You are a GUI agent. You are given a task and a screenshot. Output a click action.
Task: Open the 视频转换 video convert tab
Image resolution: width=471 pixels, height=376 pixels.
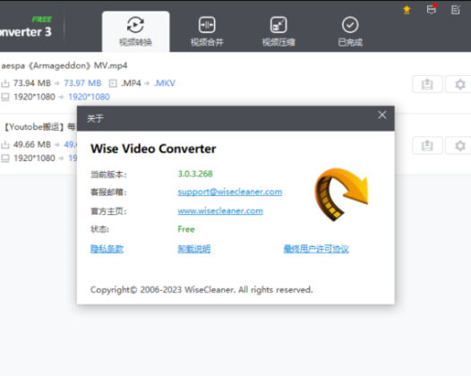(x=135, y=31)
